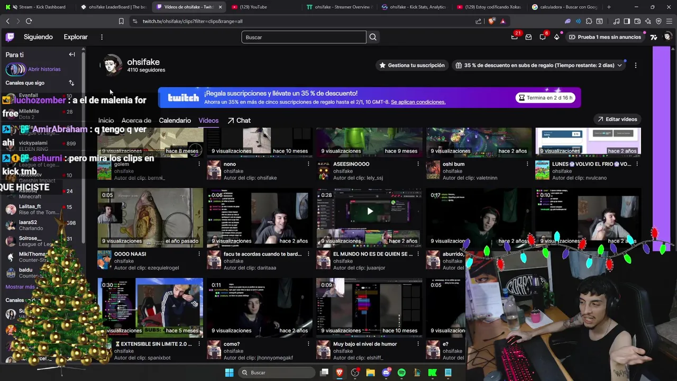Select the Videos channel tab
This screenshot has width=677, height=381.
tap(208, 121)
